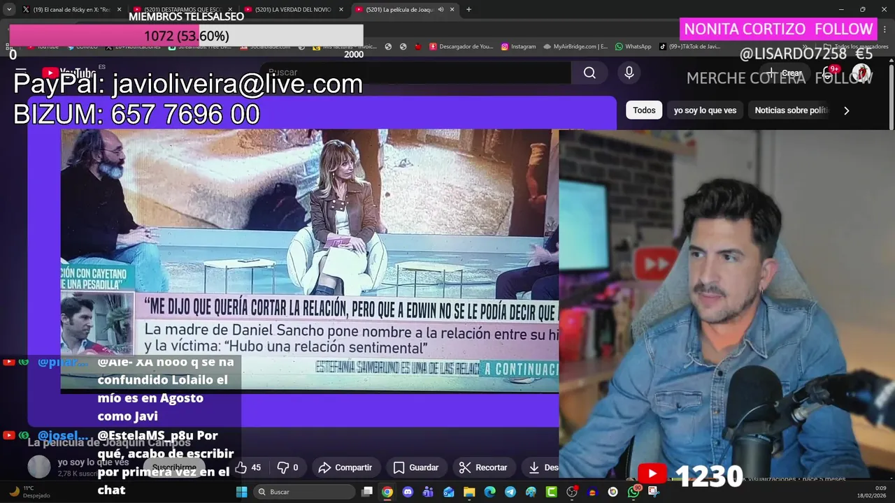
Task: Click the Recortar clip button
Action: pyautogui.click(x=483, y=467)
